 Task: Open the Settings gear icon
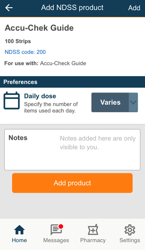pos(130,230)
